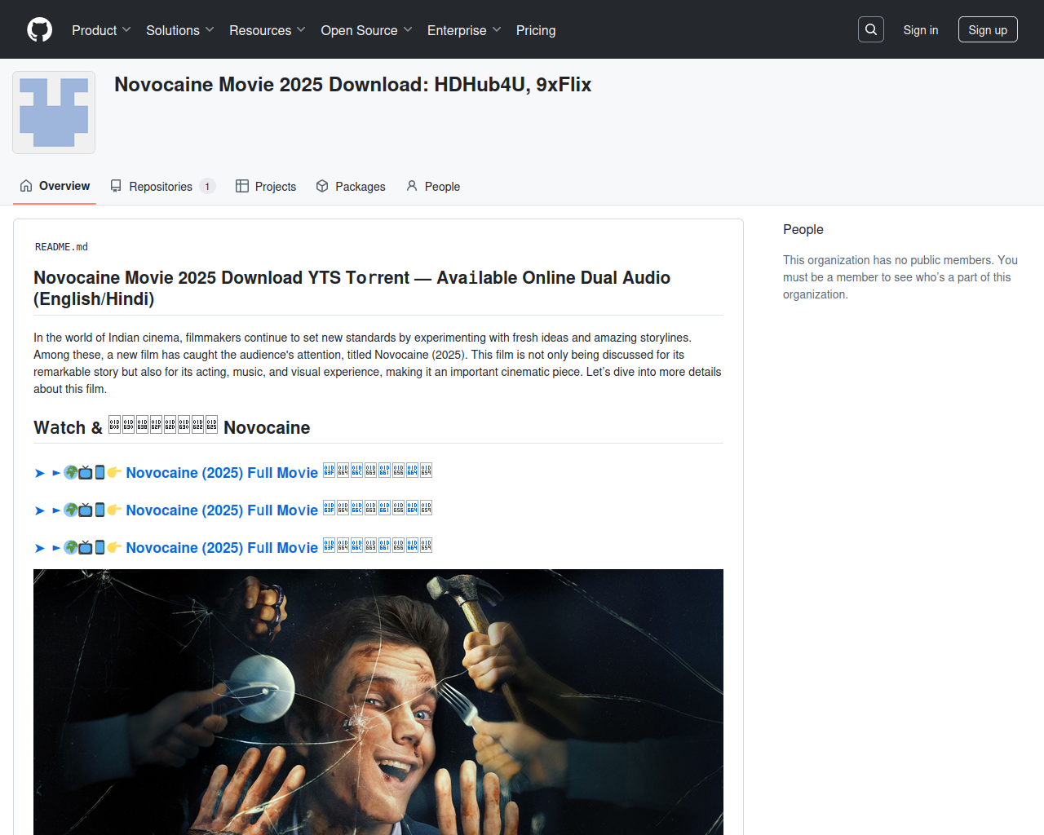Switch to the Packages tab
This screenshot has width=1044, height=835.
(351, 187)
